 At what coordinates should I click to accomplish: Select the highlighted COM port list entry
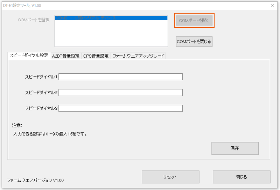pos(111,18)
